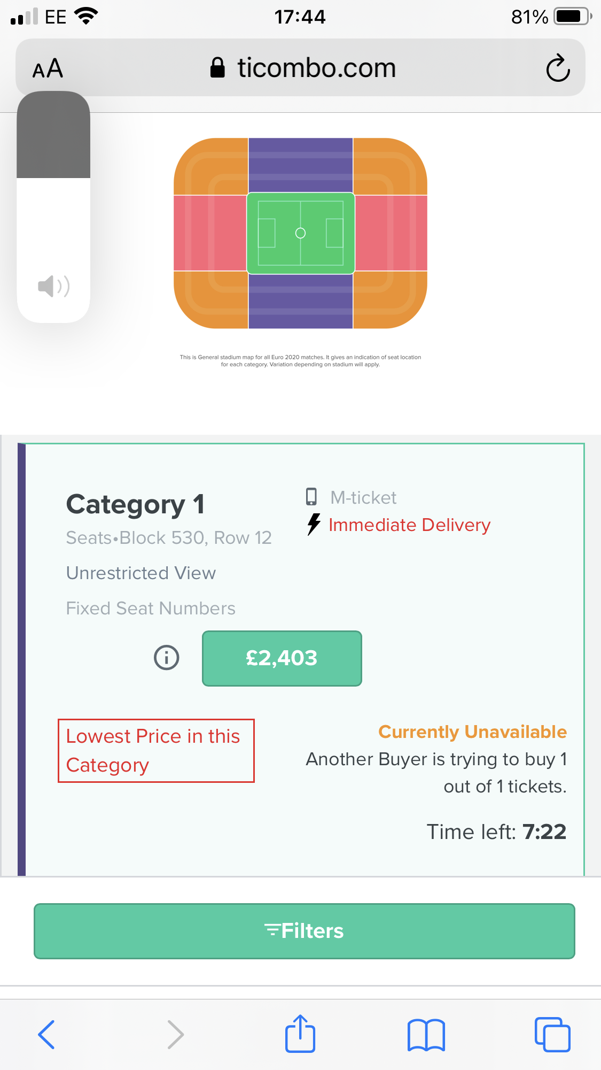Click the Lowest Price in this Category label

click(156, 751)
